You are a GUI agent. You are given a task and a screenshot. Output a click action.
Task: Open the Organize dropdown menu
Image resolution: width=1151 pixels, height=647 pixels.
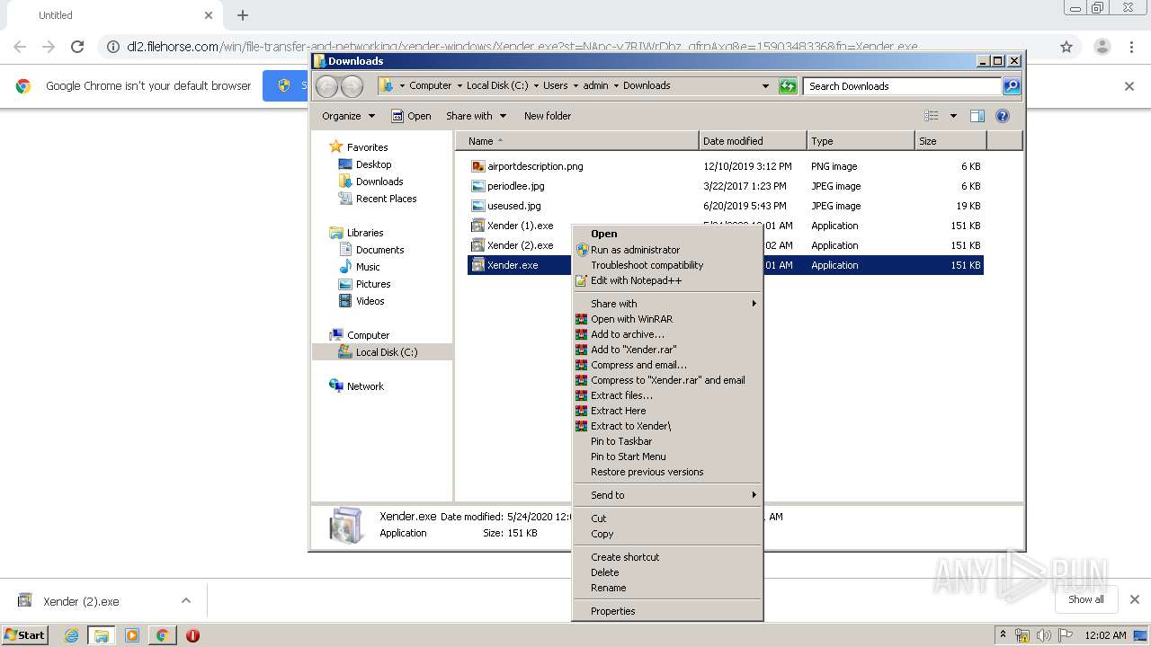(348, 116)
